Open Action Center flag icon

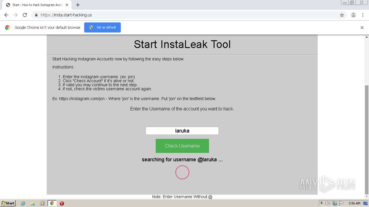[342, 203]
